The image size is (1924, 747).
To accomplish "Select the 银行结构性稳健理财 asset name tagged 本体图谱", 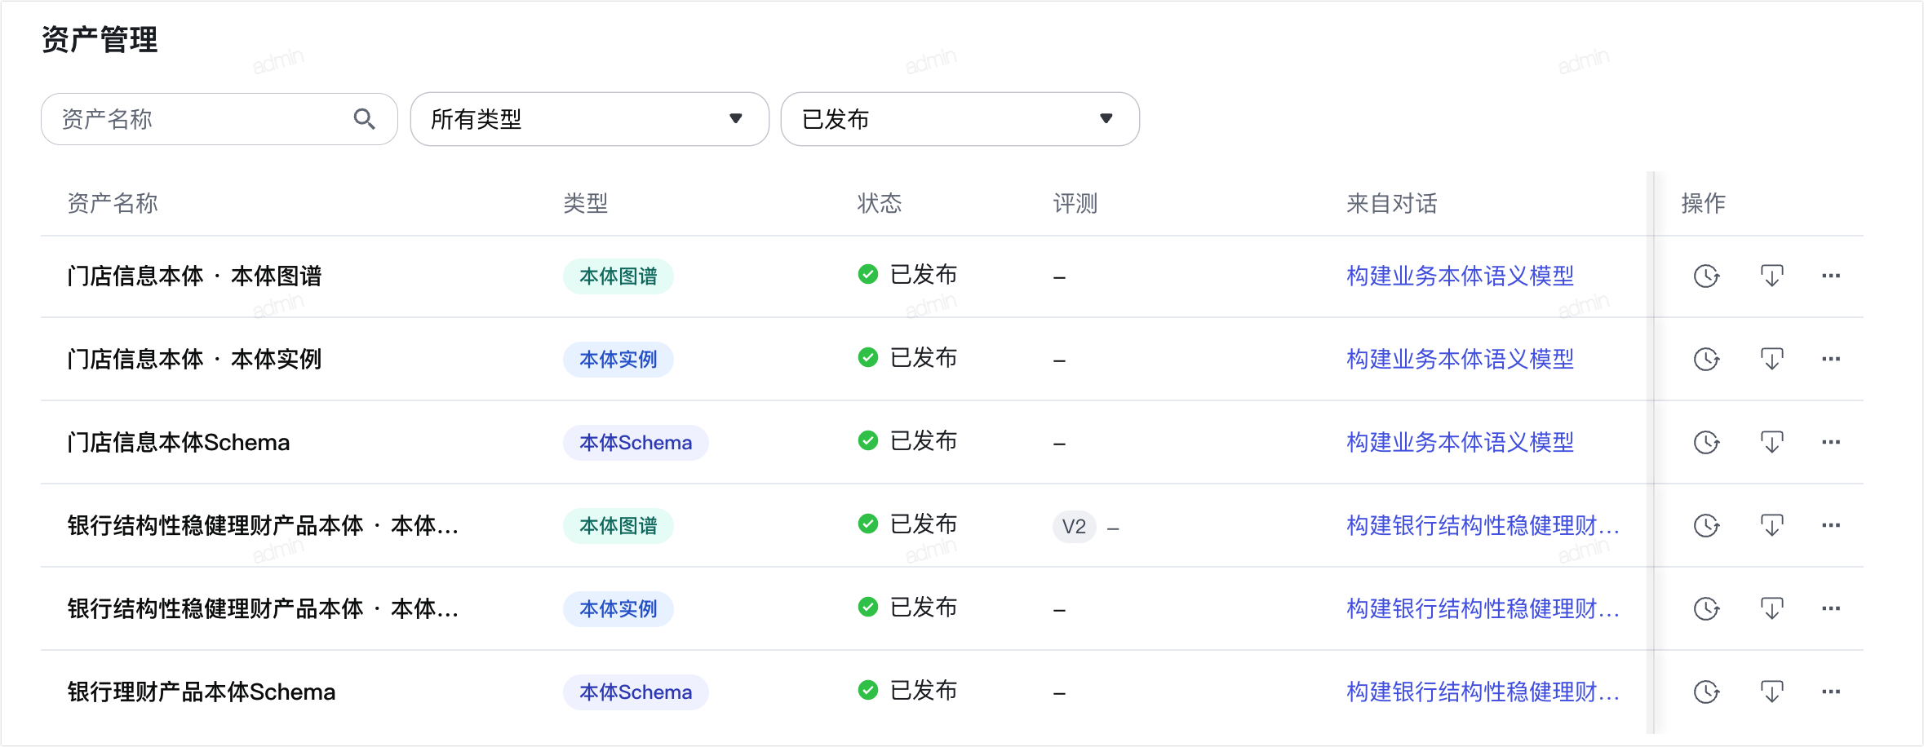I will pyautogui.click(x=263, y=526).
